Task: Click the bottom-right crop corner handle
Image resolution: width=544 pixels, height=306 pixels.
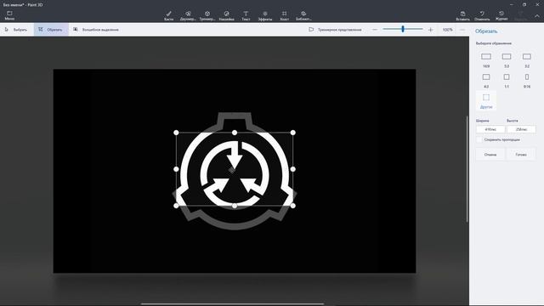Action: click(292, 206)
